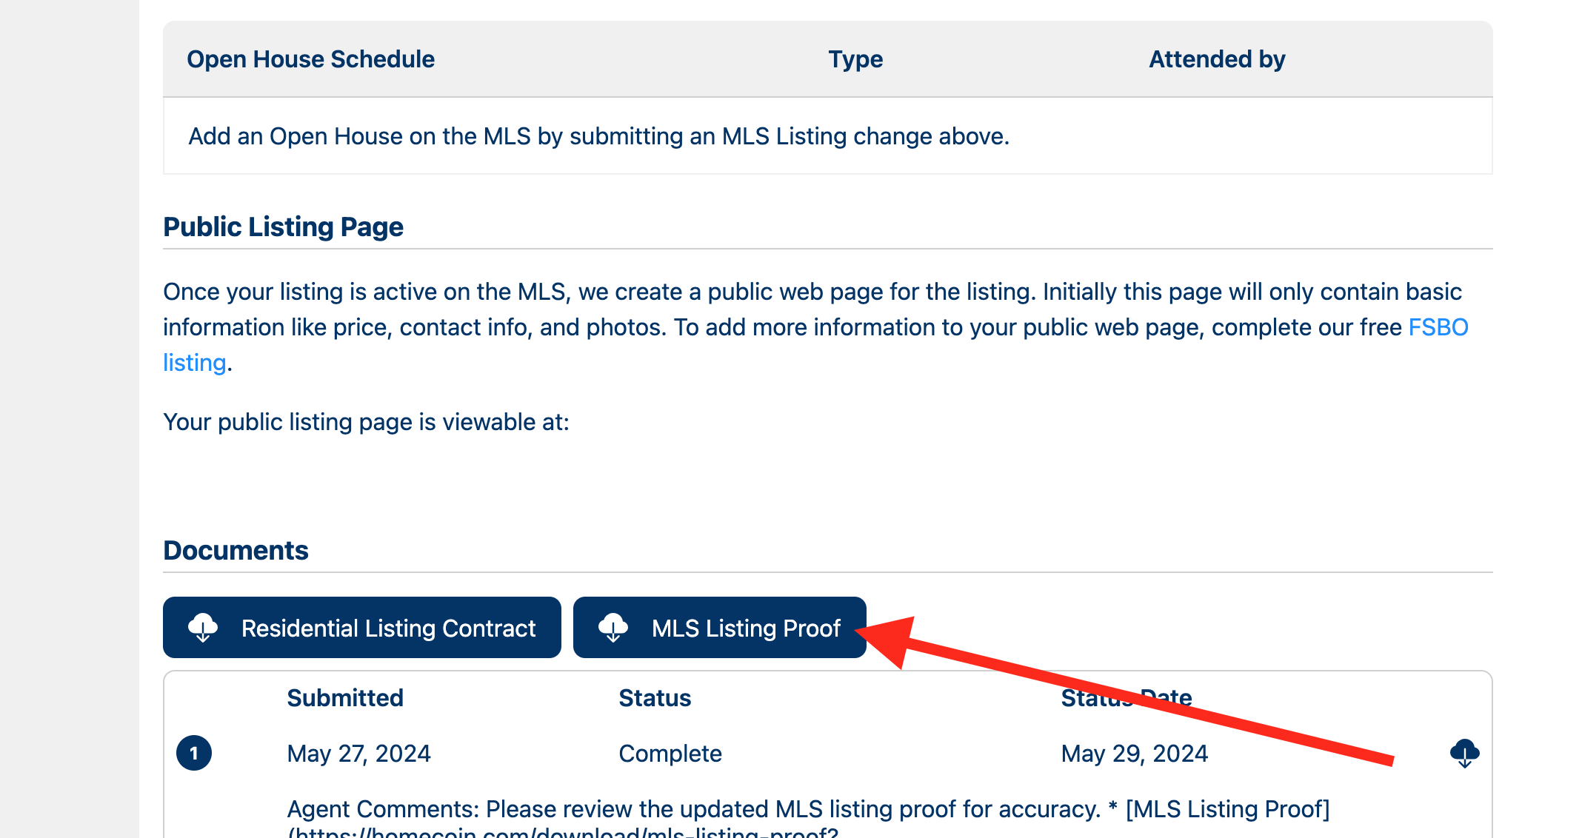Click the Complete status text
Viewport: 1582px width, 838px height.
670,754
